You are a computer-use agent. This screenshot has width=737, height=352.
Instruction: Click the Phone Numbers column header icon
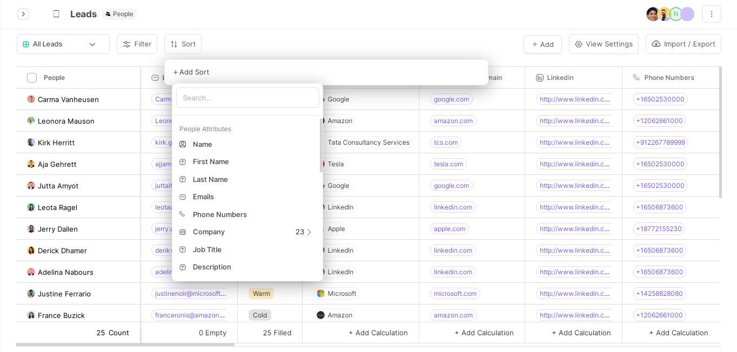[636, 78]
